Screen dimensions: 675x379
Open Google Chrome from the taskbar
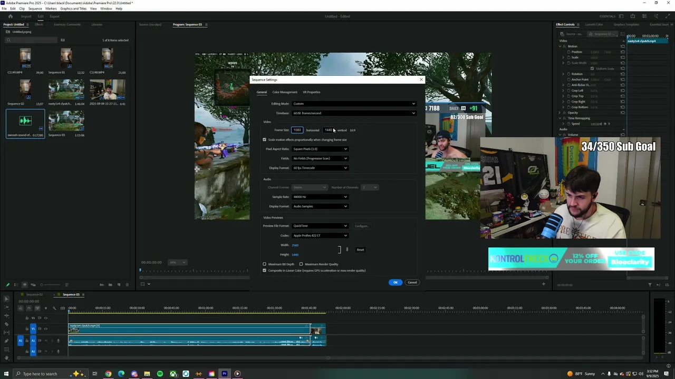click(108, 374)
